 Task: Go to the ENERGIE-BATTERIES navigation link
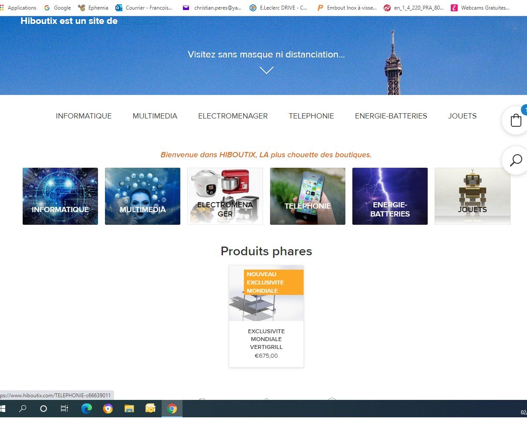click(x=391, y=116)
